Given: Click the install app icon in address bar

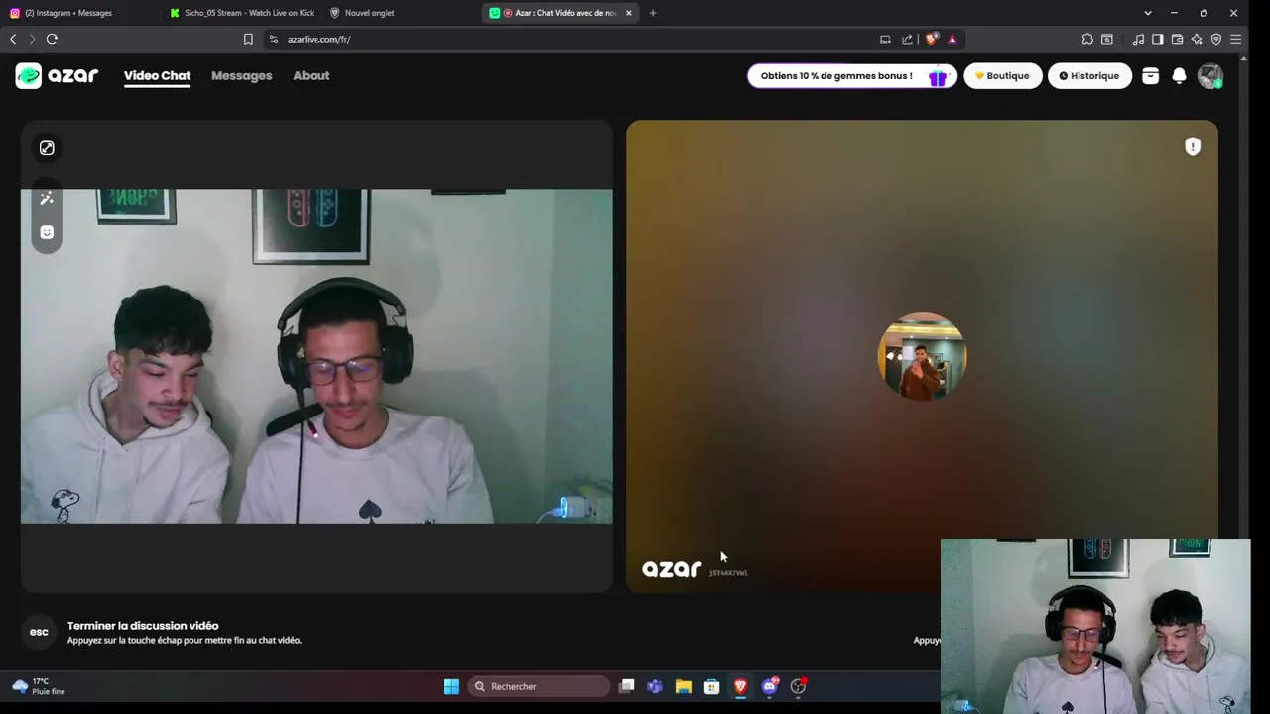Looking at the screenshot, I should click(885, 39).
